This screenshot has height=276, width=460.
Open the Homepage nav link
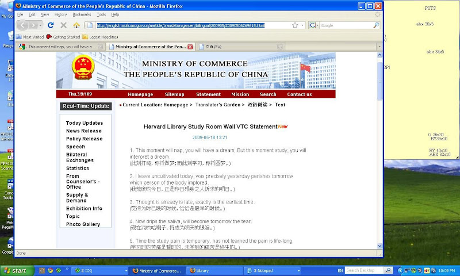point(140,94)
